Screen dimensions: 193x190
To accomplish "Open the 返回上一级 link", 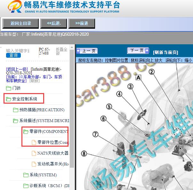I will [x=17, y=69].
